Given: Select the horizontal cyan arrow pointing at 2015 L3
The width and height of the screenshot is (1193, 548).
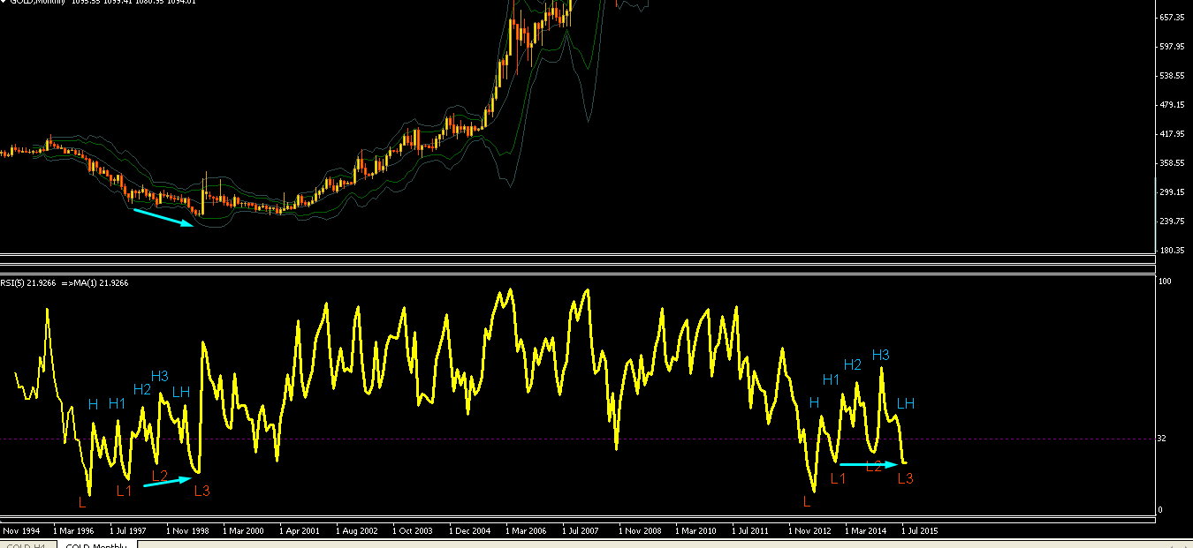Looking at the screenshot, I should (x=869, y=464).
